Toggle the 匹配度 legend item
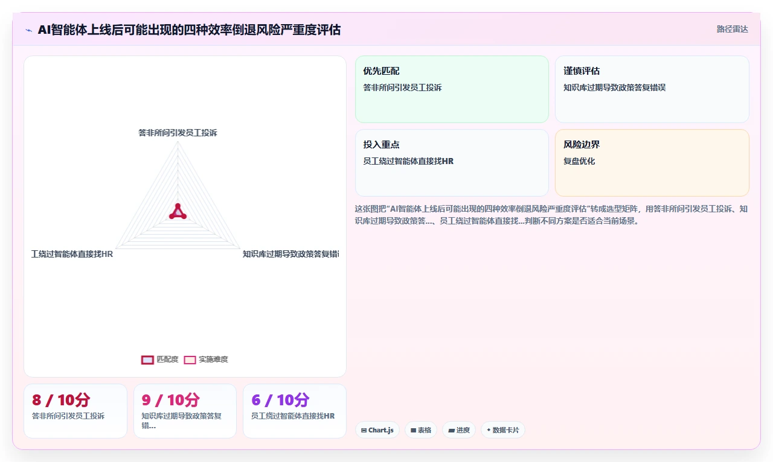Image resolution: width=773 pixels, height=462 pixels. click(x=160, y=359)
